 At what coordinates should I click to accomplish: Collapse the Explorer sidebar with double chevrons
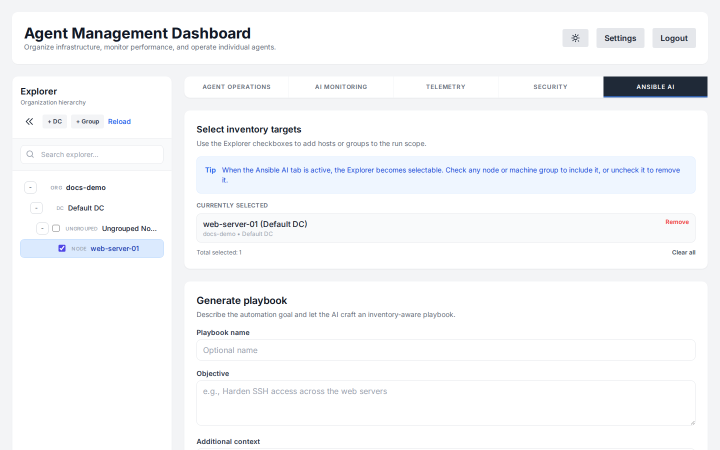click(x=29, y=121)
